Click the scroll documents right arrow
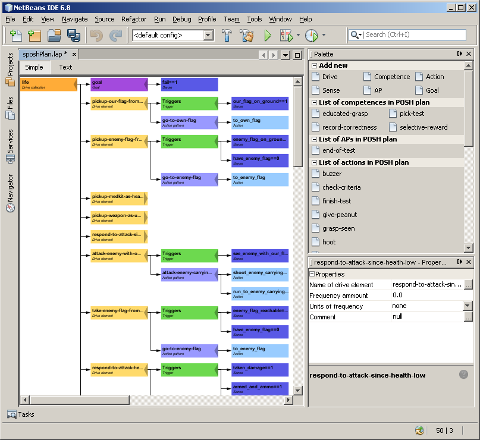The height and width of the screenshot is (440, 480). tap(274, 55)
